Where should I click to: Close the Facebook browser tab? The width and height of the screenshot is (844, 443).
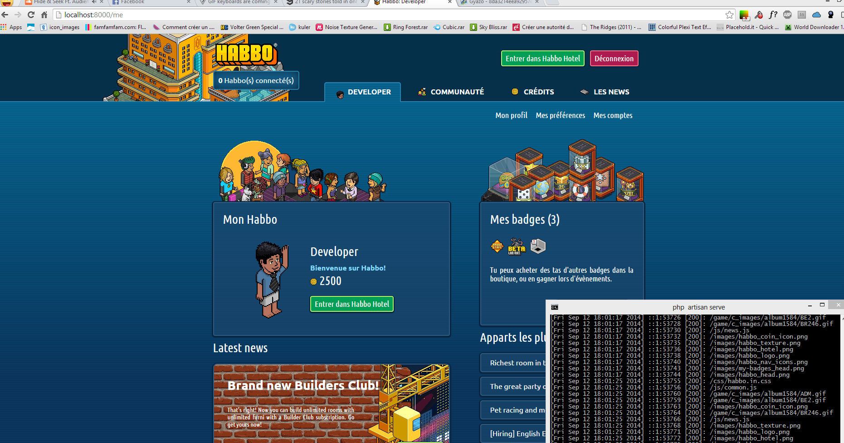(x=189, y=2)
